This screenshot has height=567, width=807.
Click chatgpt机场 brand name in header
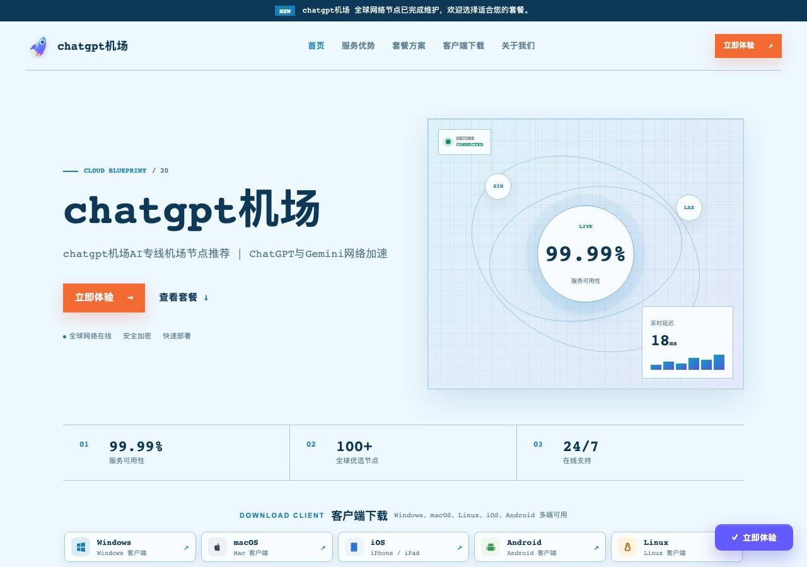[93, 46]
